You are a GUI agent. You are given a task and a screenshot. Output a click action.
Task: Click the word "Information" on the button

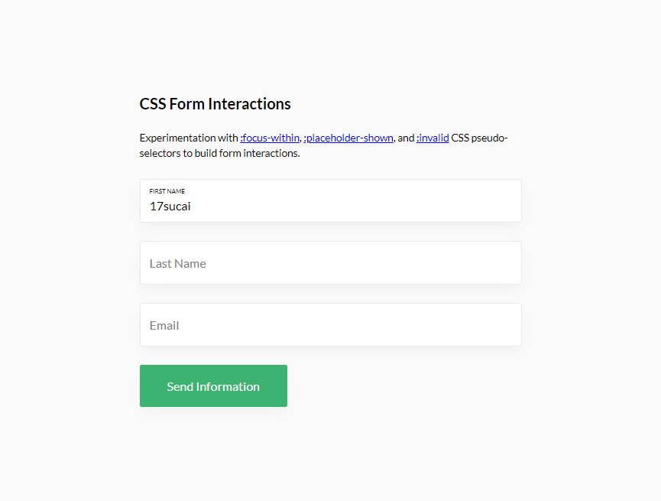[228, 386]
